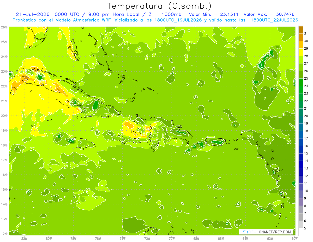Image resolution: width=313 pixels, height=242 pixels.
Task: Click the '14N' latitude axis label
Action: (x=4, y=204)
